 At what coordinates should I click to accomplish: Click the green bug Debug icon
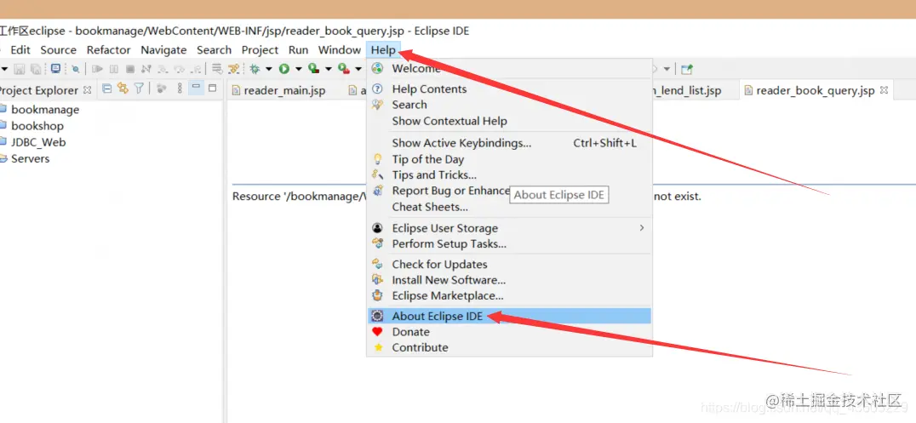[255, 69]
